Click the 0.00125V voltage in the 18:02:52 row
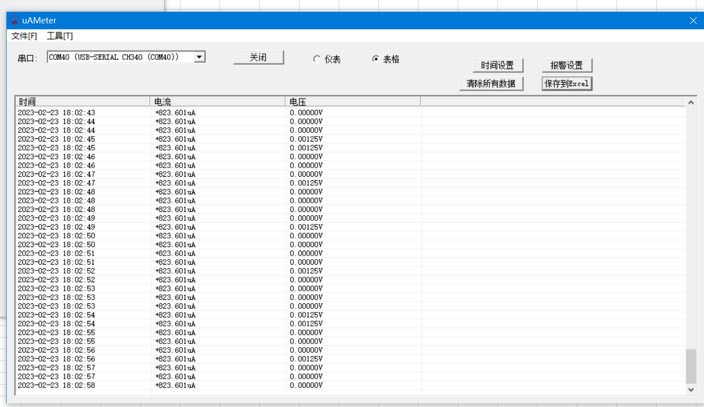 click(306, 271)
